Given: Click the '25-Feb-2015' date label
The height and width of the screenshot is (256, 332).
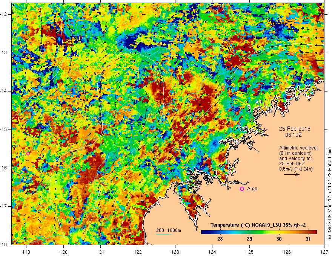Looking at the screenshot, I should 295,129.
